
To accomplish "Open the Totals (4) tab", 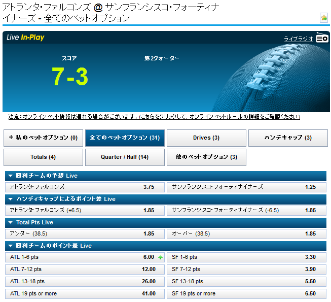I will (x=43, y=157).
